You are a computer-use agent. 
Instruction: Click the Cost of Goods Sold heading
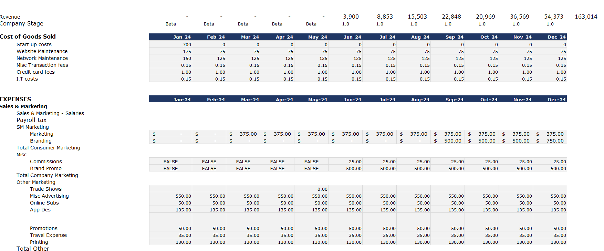(28, 36)
